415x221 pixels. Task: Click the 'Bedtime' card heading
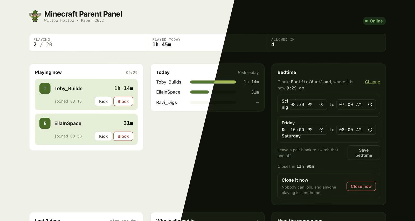(287, 72)
